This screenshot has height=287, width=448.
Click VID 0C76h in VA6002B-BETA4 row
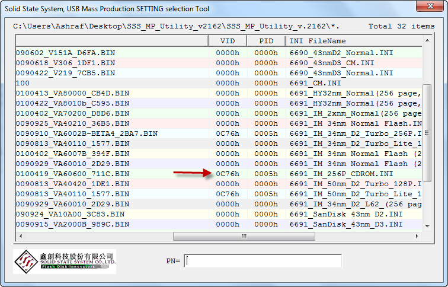tap(228, 133)
